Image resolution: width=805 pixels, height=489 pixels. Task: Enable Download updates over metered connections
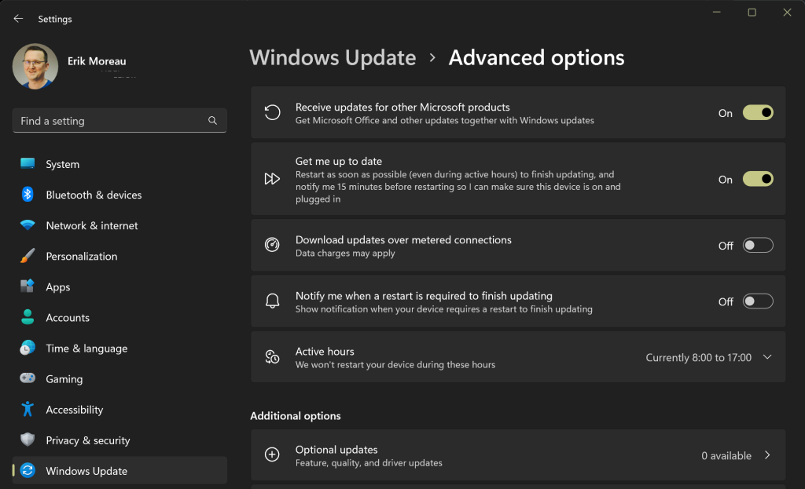tap(758, 246)
